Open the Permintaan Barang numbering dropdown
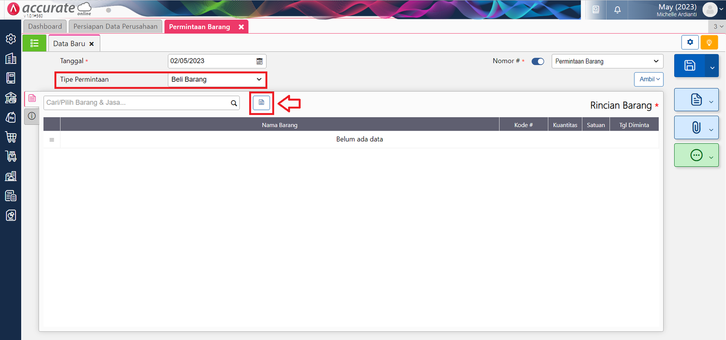Viewport: 726px width, 340px height. 607,61
